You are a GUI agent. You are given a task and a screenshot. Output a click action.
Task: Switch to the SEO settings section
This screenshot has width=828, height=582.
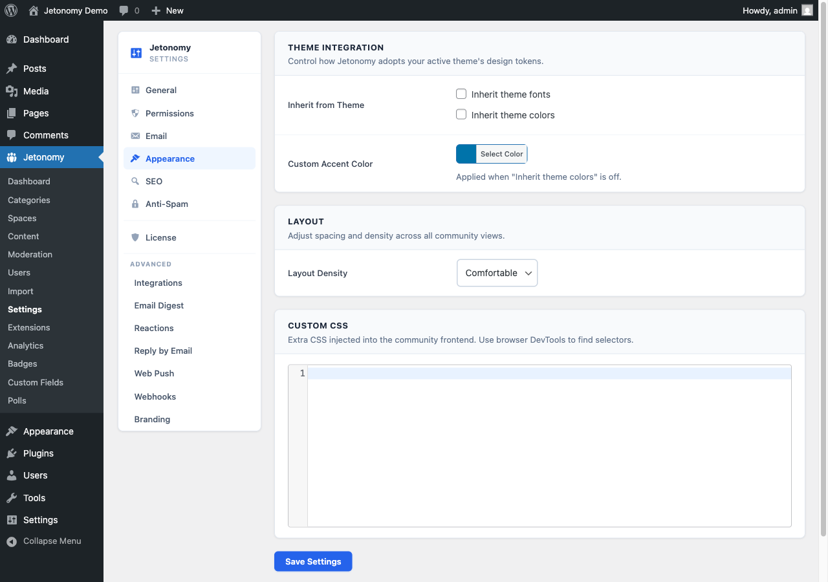coord(153,181)
